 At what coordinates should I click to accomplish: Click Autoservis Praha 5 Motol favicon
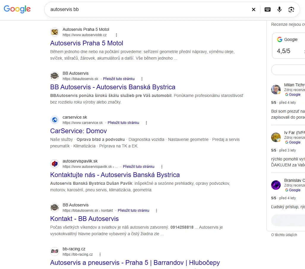pyautogui.click(x=55, y=32)
